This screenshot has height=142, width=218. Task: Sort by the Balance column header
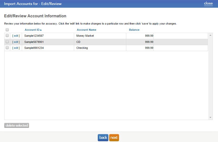[x=134, y=30]
